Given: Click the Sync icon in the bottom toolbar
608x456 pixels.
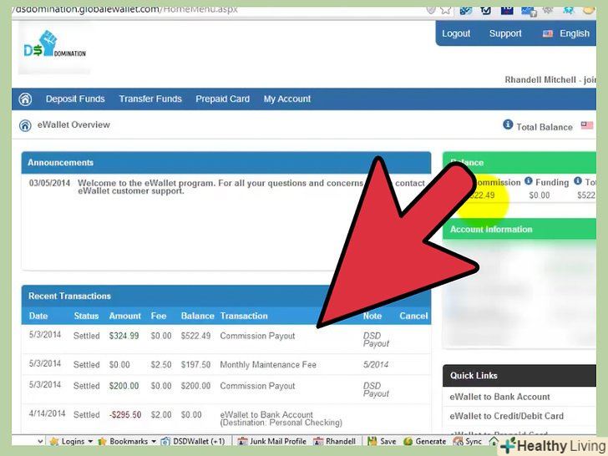Looking at the screenshot, I should click(459, 441).
